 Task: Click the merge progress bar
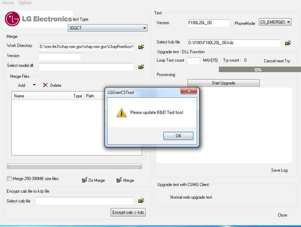74,166
